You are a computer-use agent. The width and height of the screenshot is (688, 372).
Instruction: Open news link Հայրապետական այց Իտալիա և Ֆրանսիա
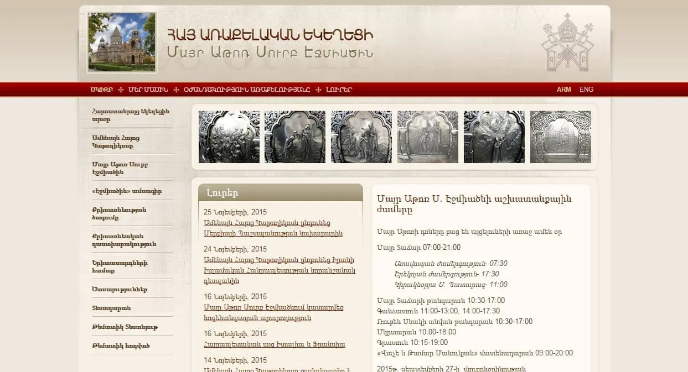pos(275,344)
